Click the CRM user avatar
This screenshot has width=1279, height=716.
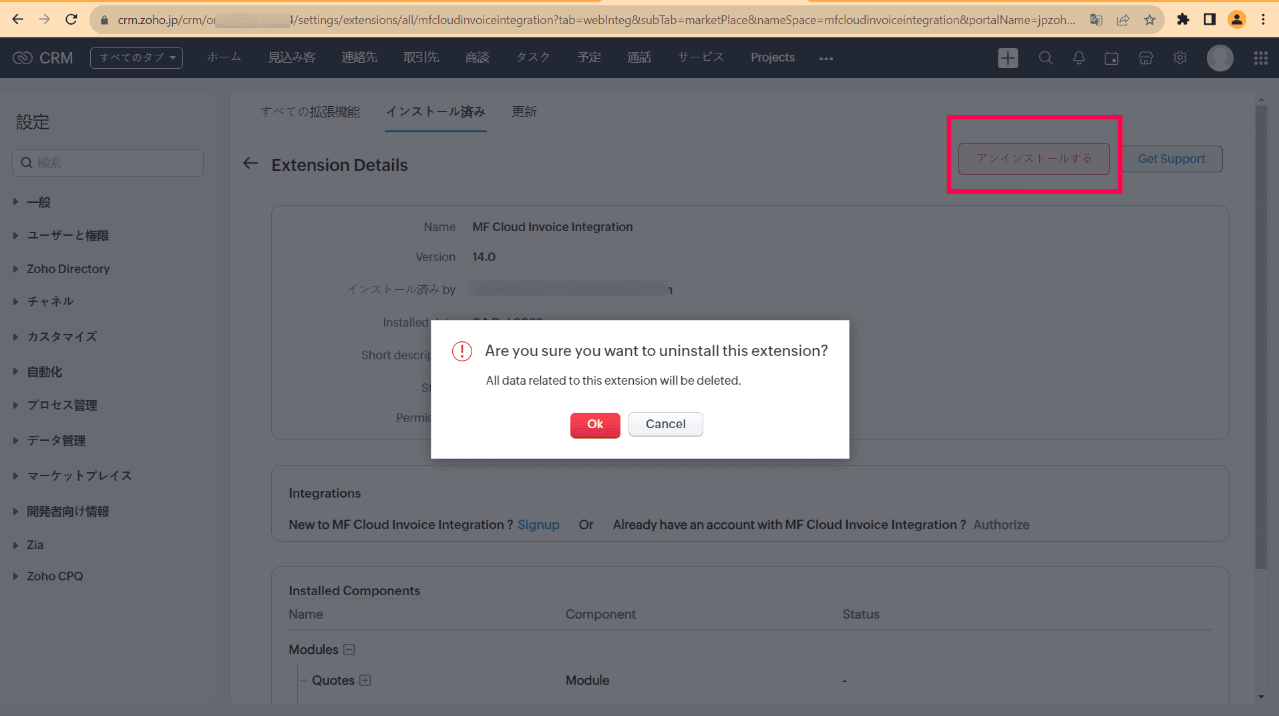(1220, 58)
